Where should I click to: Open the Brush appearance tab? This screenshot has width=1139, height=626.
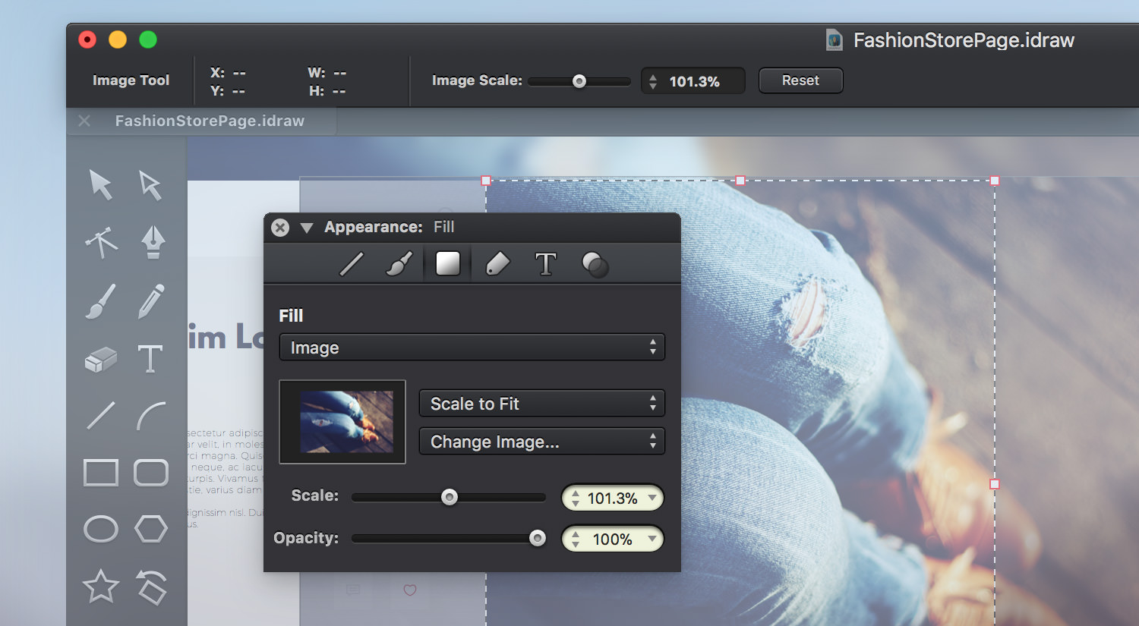coord(399,264)
